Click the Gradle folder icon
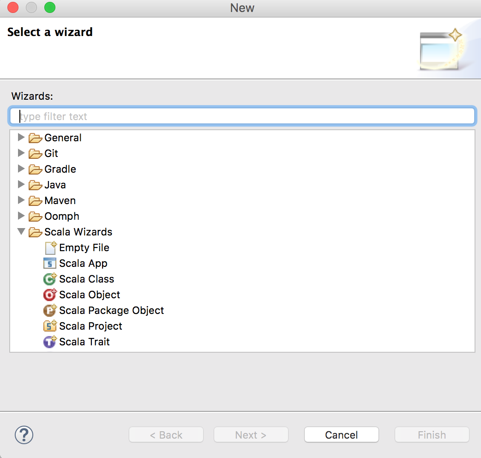 coord(35,169)
